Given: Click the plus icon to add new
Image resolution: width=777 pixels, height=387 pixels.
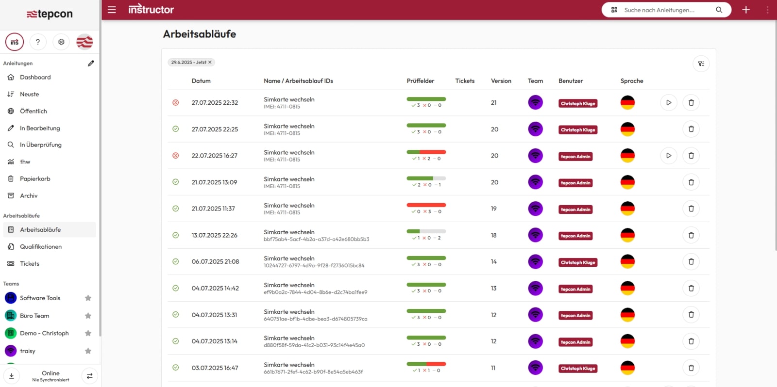Looking at the screenshot, I should tap(746, 10).
